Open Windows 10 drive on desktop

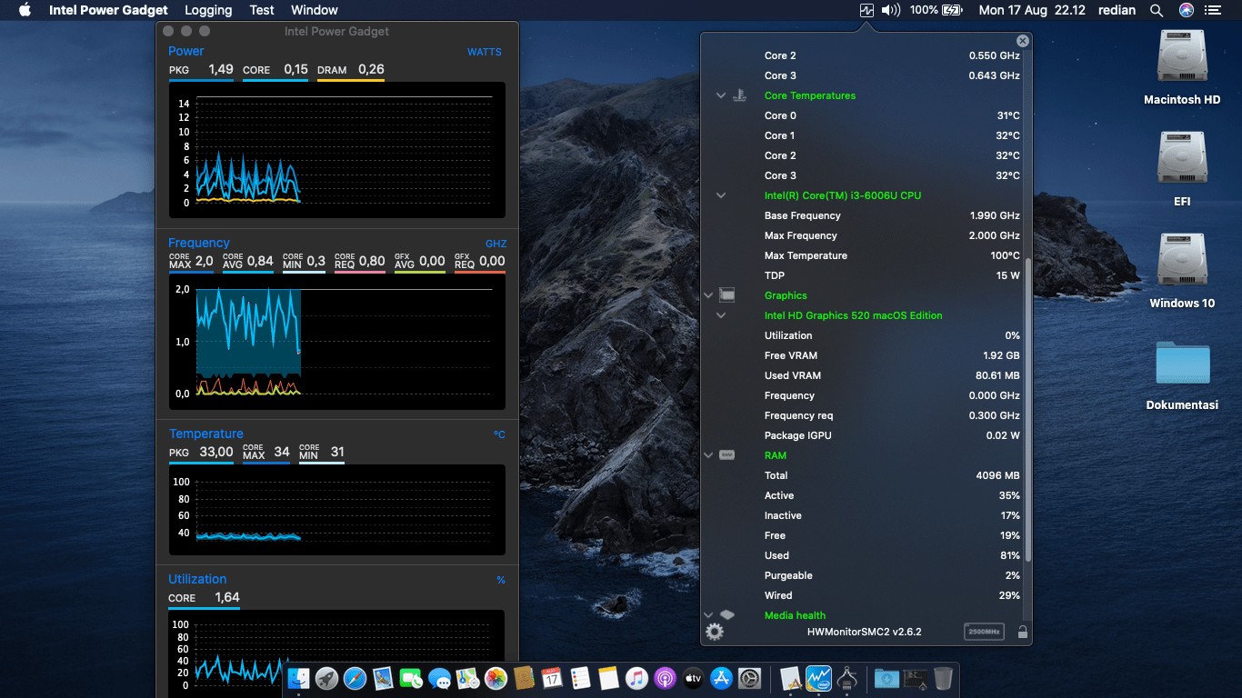click(x=1182, y=271)
